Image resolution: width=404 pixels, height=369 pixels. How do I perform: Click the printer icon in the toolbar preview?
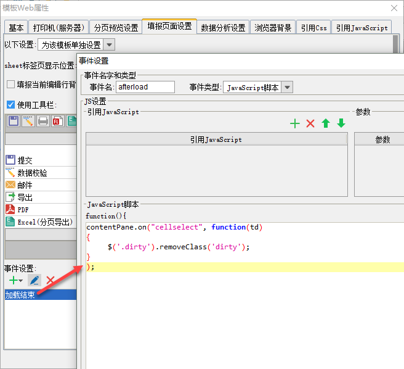tap(42, 121)
